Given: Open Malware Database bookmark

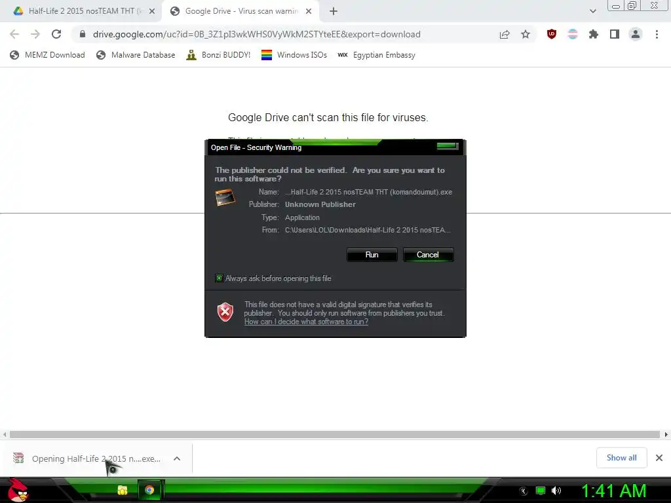Looking at the screenshot, I should (x=136, y=55).
